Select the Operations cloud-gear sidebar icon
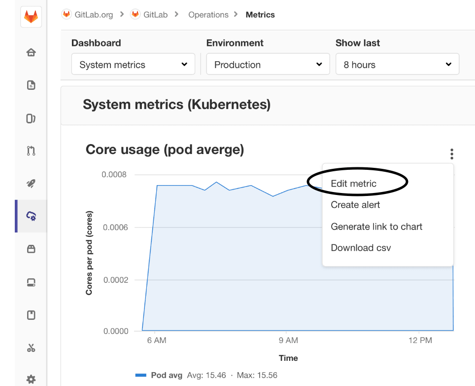This screenshot has width=475, height=386. 31,216
